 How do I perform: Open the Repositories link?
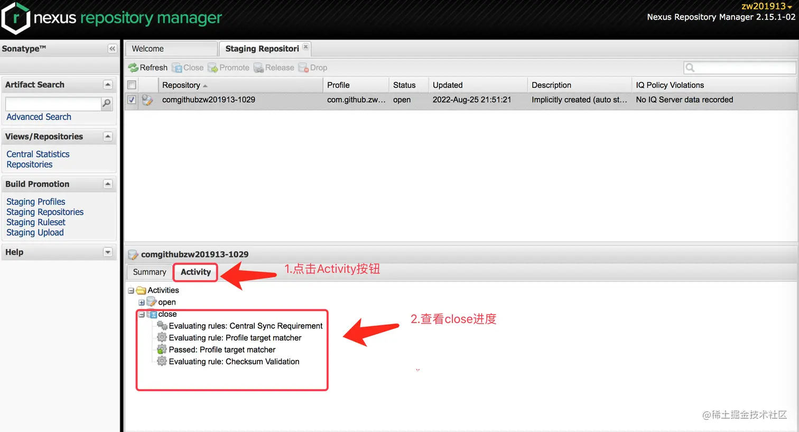(x=30, y=164)
